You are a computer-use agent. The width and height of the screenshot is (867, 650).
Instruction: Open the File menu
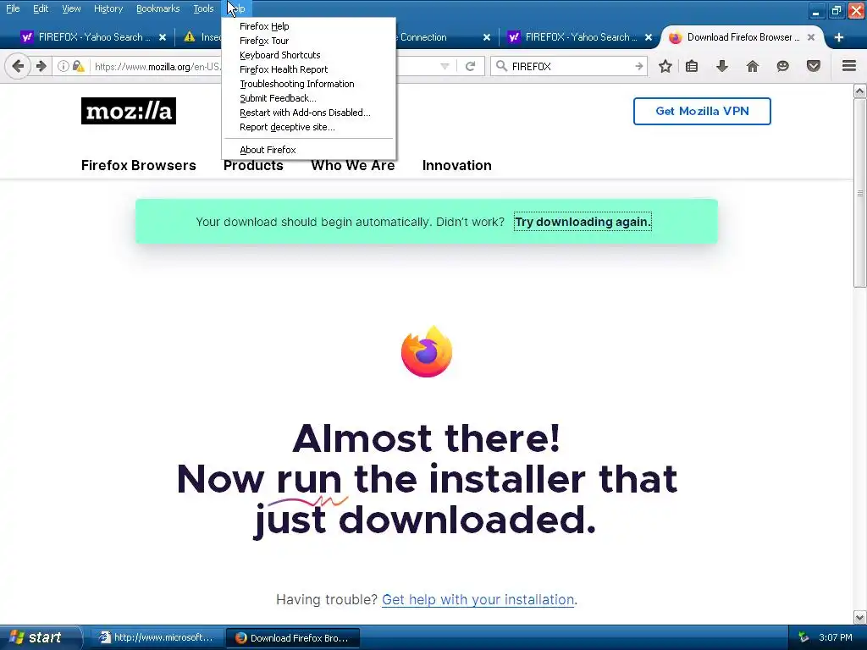pyautogui.click(x=13, y=8)
